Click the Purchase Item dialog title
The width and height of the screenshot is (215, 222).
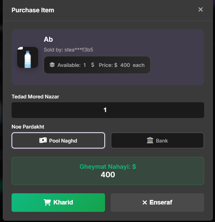(33, 10)
